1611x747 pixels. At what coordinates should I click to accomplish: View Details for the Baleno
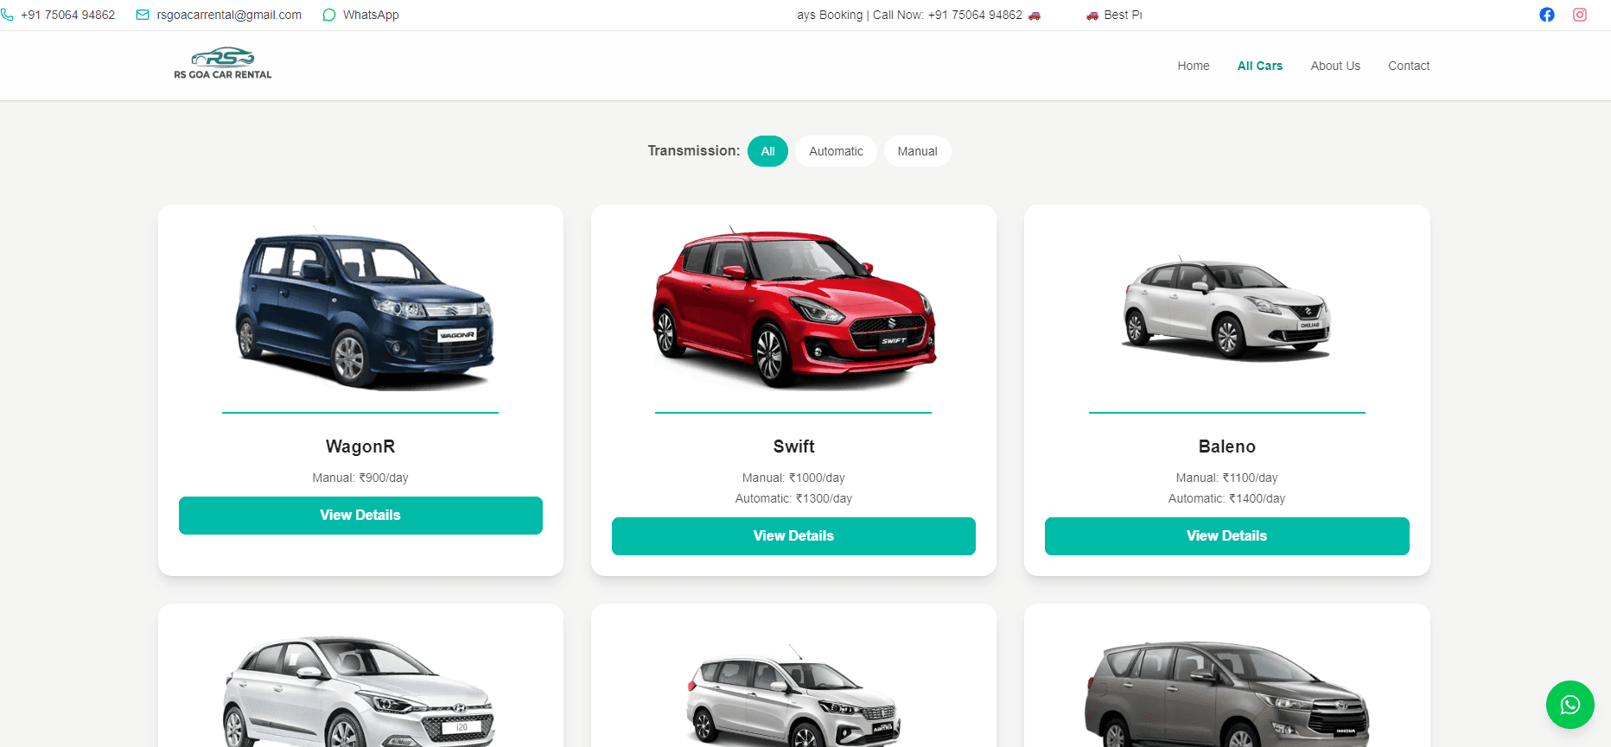1226,536
